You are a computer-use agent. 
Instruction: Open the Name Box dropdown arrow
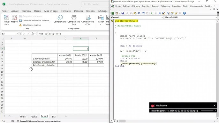tap(17, 34)
